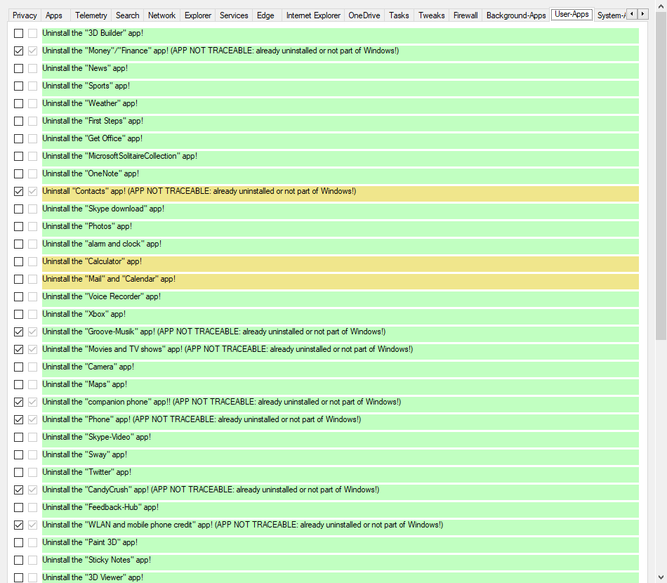Click the 'Uninstall the "First Steps" app!' row text
Image resolution: width=667 pixels, height=583 pixels.
[93, 121]
